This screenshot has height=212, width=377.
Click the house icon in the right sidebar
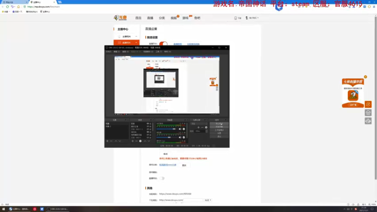[x=368, y=113]
